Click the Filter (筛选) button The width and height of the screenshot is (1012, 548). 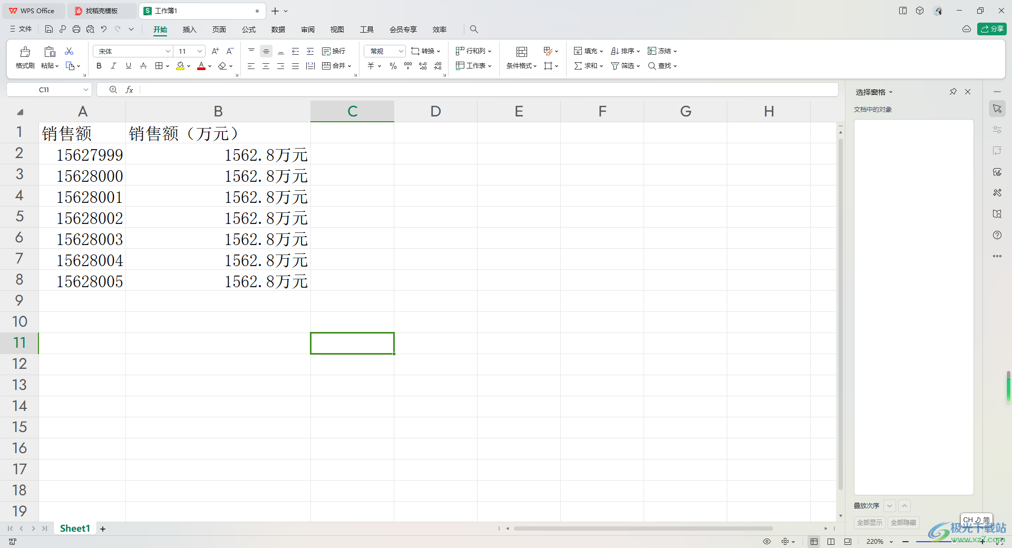pos(625,66)
